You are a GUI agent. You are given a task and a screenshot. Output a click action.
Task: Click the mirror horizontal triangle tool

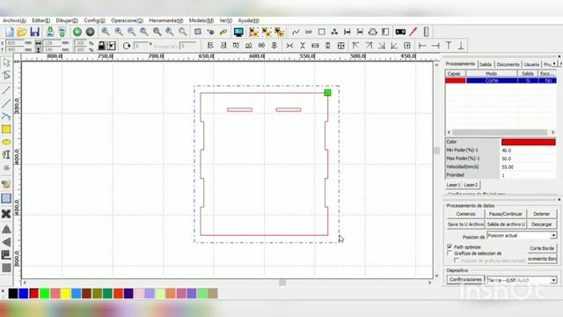point(6,242)
